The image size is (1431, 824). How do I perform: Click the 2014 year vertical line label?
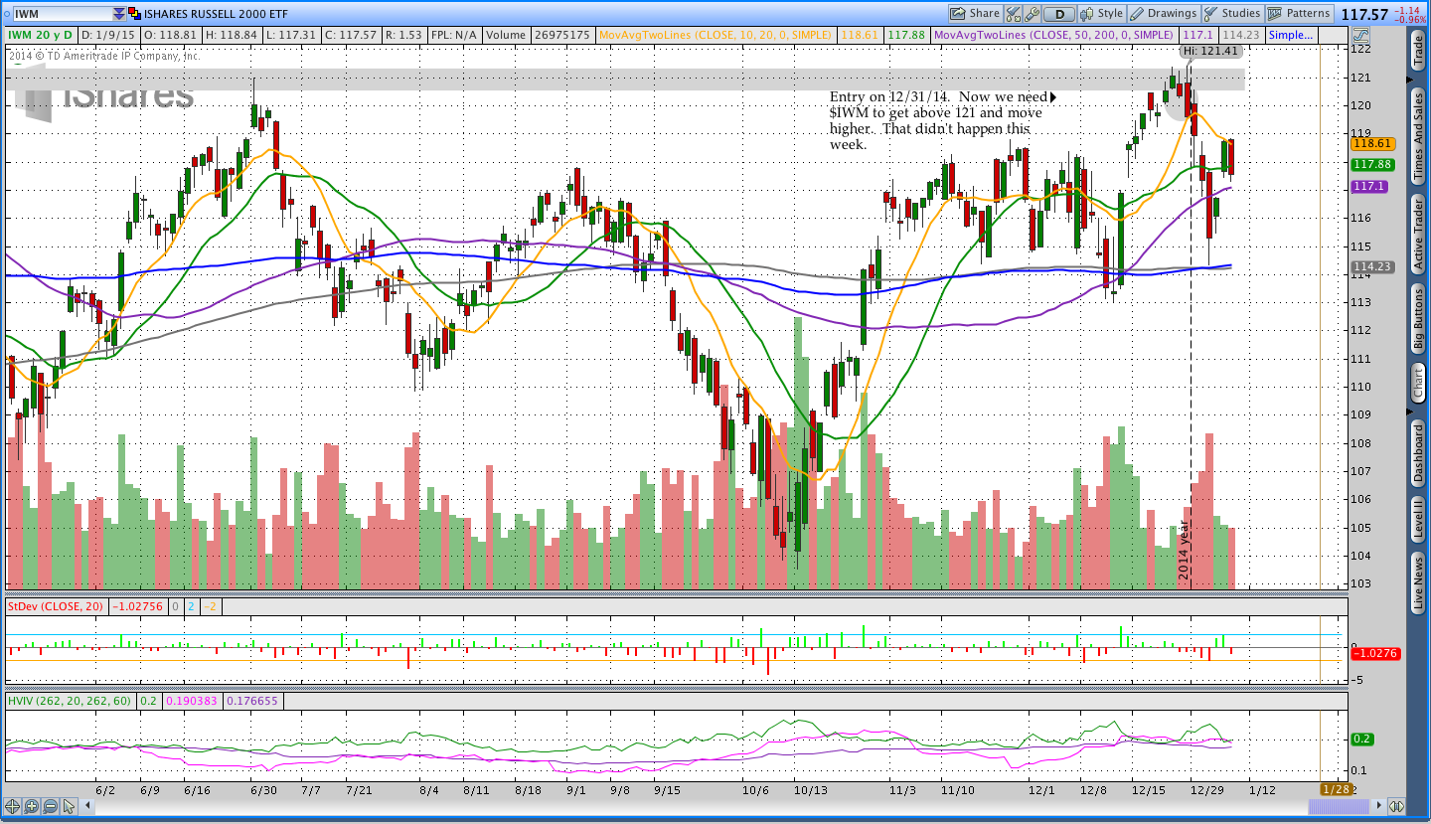tap(1184, 551)
